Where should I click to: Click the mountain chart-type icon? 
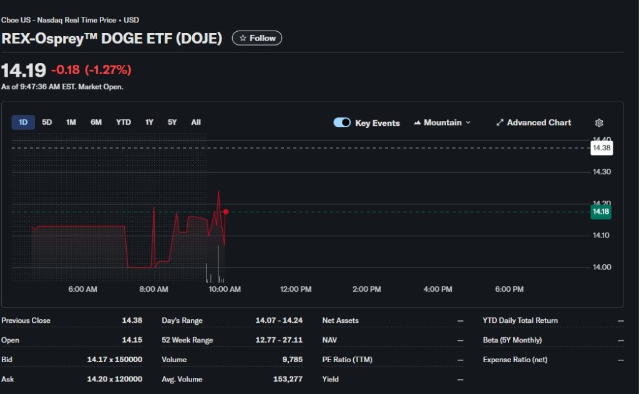416,123
